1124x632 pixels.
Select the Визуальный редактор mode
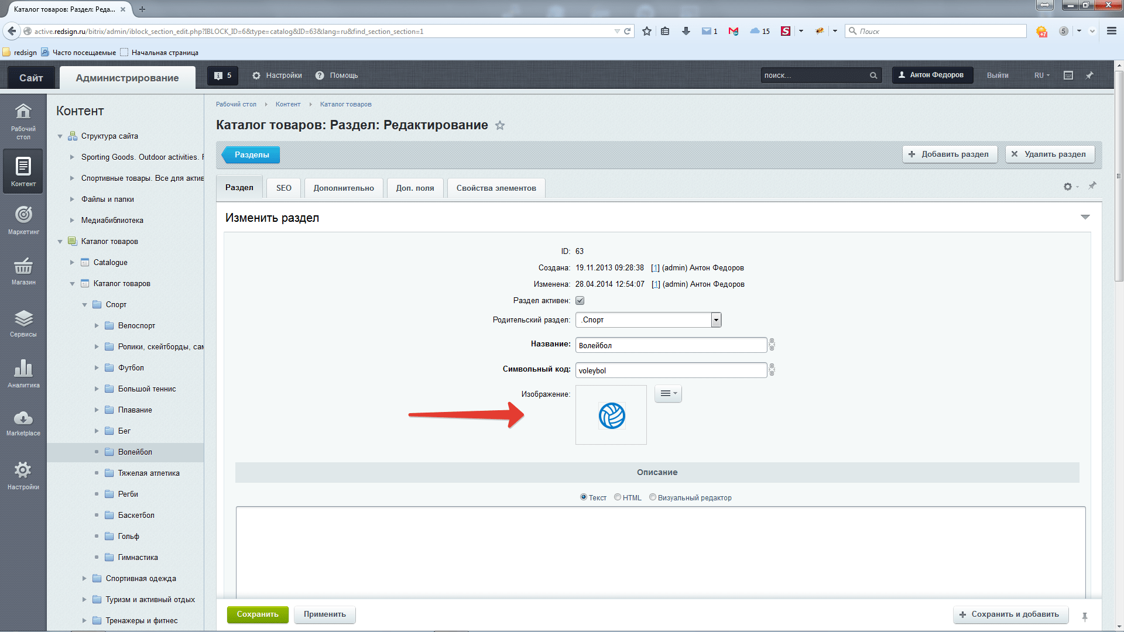click(x=653, y=497)
